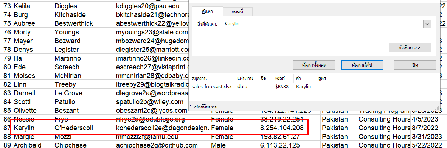Select the Male cell in row 89
Screen dimensions: 447x148
click(x=234, y=145)
